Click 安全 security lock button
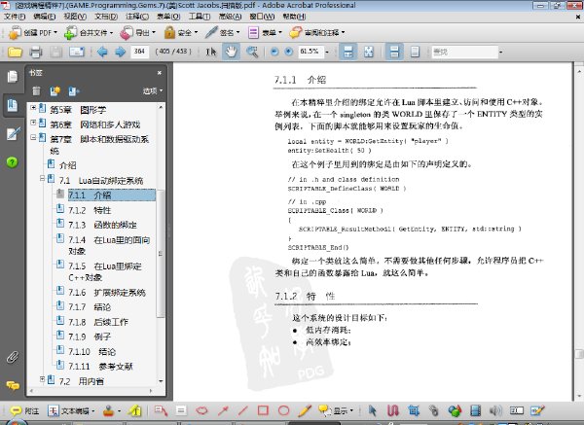The height and width of the screenshot is (425, 584). pyautogui.click(x=181, y=33)
